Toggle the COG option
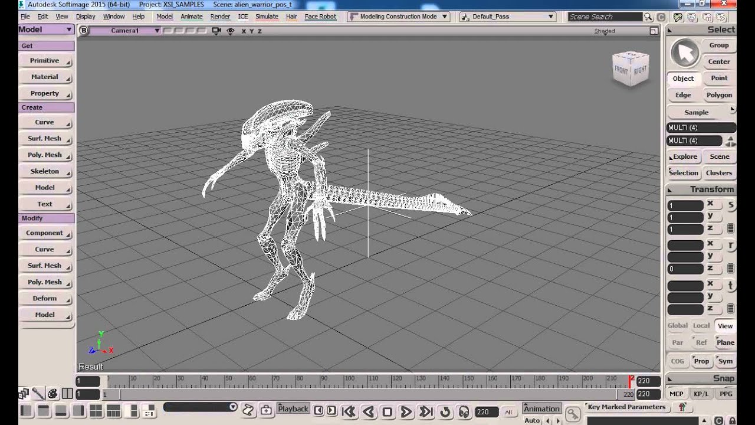The height and width of the screenshot is (425, 755). pos(678,361)
